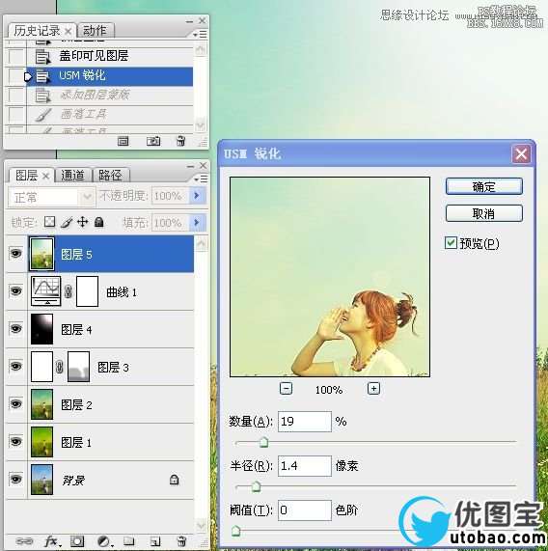
Task: Click the 阈值 threshold slider handle
Action: click(235, 531)
